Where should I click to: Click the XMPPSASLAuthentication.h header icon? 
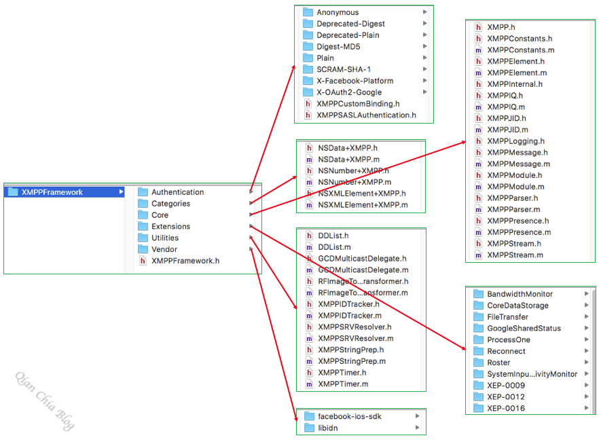pos(308,115)
